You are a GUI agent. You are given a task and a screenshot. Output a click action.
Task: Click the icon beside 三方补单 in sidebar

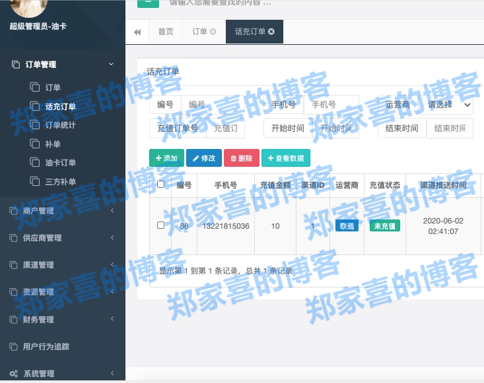(x=34, y=181)
